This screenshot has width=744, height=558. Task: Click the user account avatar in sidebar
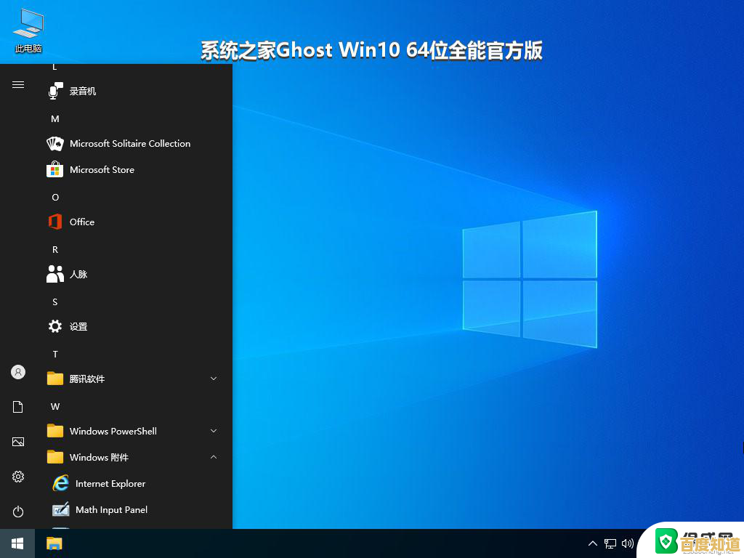coord(17,371)
